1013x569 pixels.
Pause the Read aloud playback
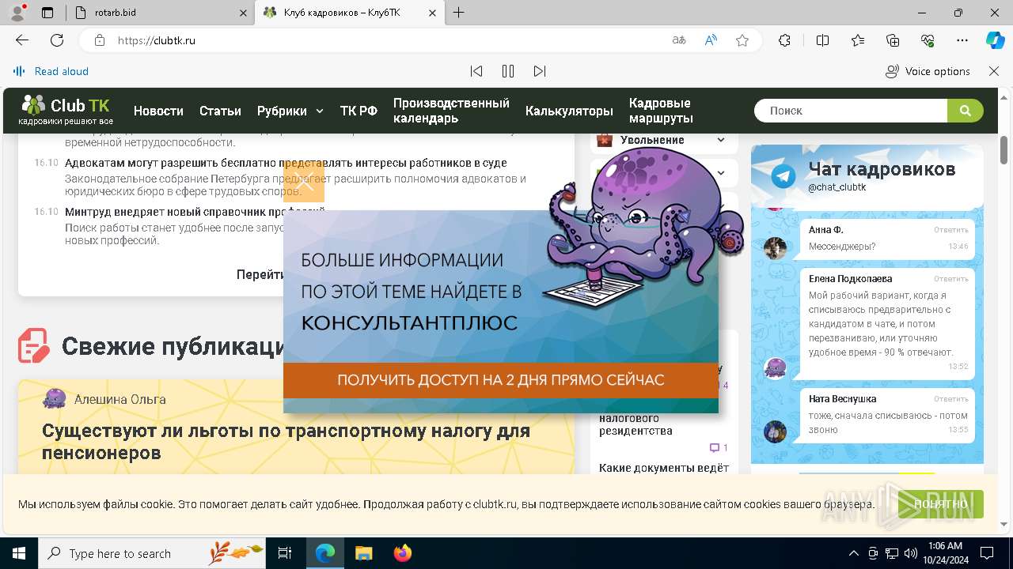coord(508,71)
